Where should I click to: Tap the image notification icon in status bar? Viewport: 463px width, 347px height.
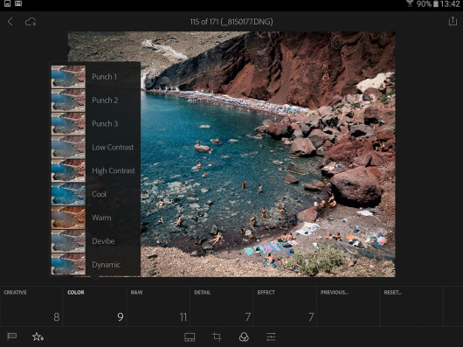tap(7, 3)
